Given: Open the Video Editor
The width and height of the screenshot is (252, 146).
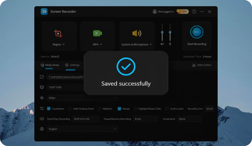Looking at the screenshot, I should click(202, 65).
